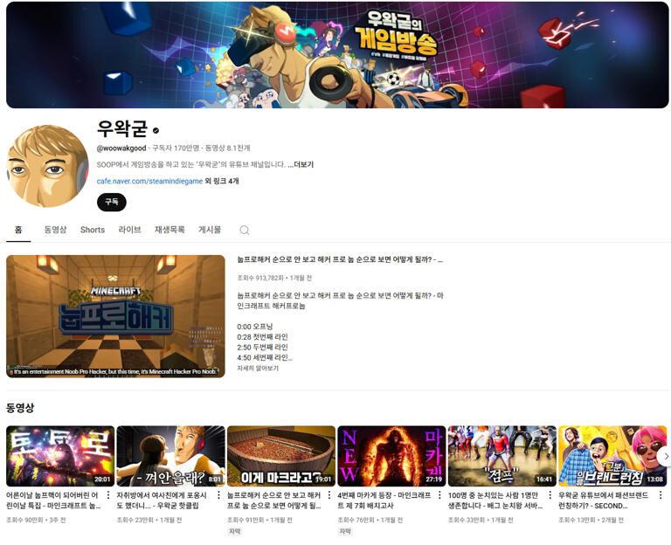Open options menu for 패션브랜드 런칭 video
Image resolution: width=671 pixels, height=545 pixels.
coord(661,495)
